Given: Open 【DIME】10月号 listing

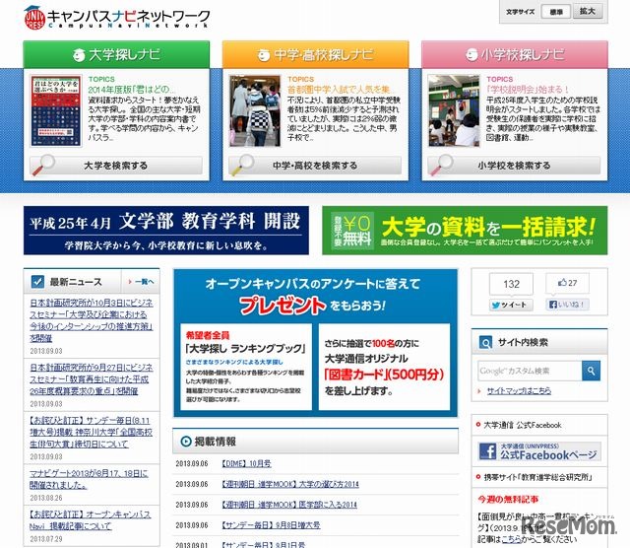Looking at the screenshot, I should (x=247, y=463).
